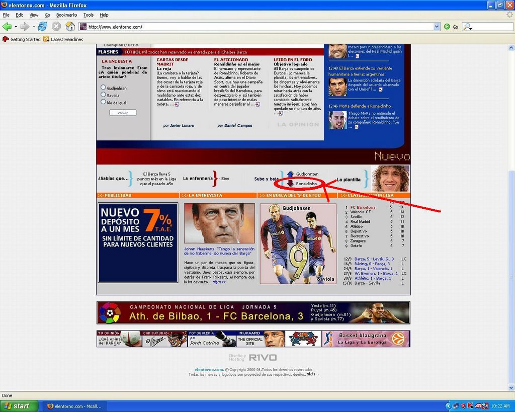Click the Firefox Back arrow button

click(x=7, y=27)
